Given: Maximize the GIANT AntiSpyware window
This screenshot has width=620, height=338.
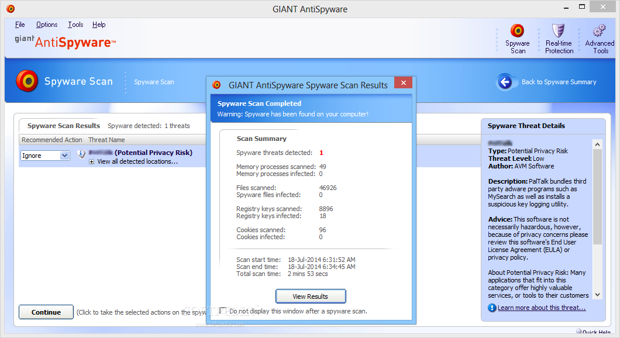Looking at the screenshot, I should point(581,6).
